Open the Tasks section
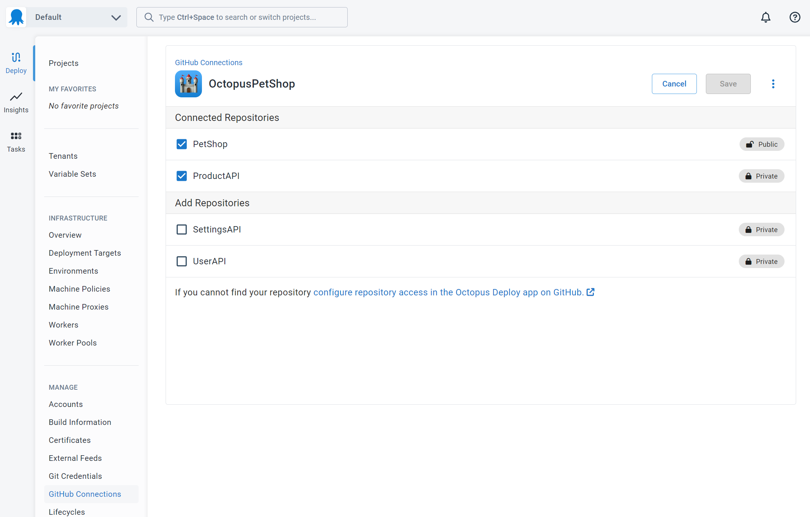This screenshot has height=517, width=810. point(16,142)
